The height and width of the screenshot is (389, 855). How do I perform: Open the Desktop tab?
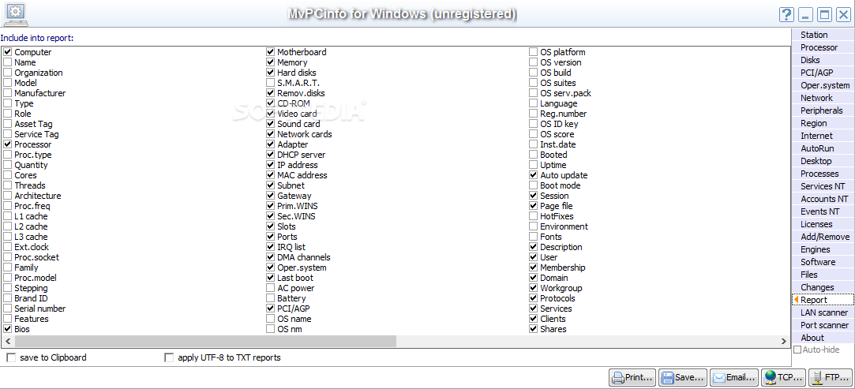[x=823, y=161]
